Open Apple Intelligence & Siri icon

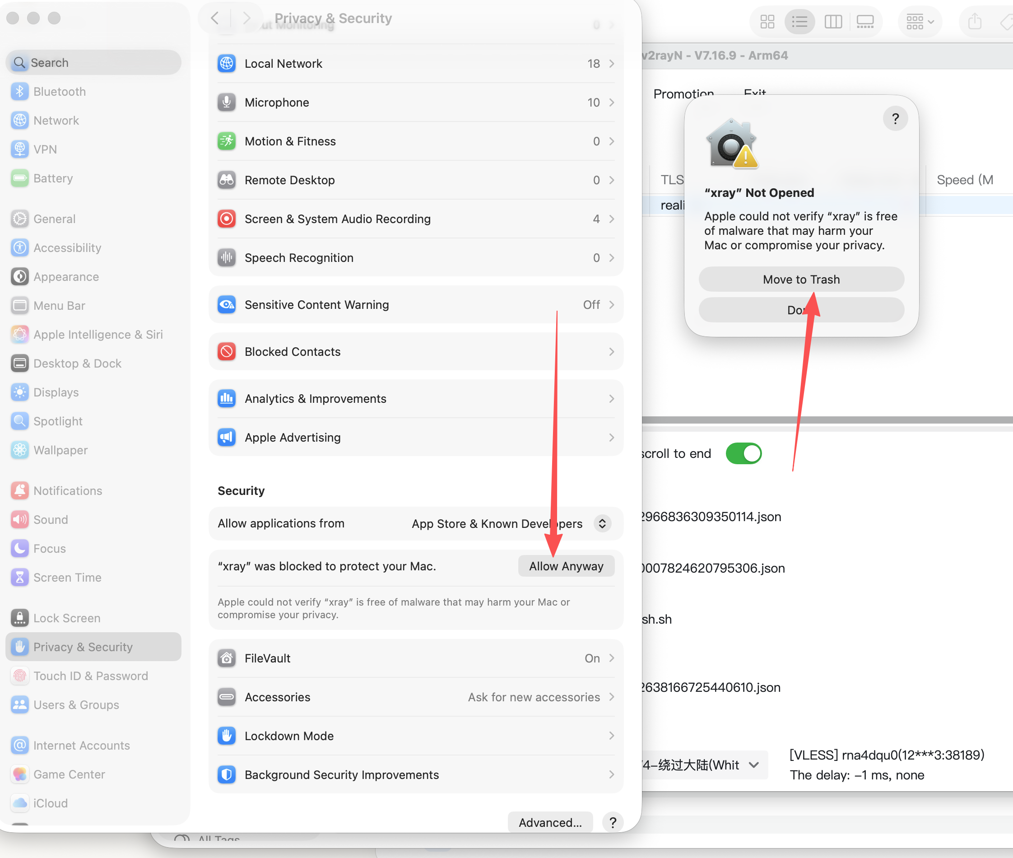coord(20,334)
